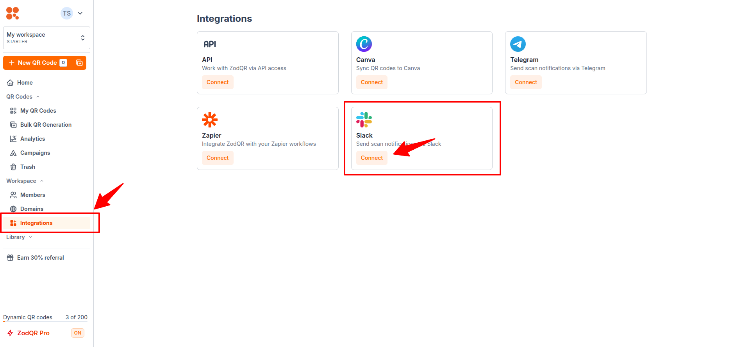750x347 pixels.
Task: Open Analytics page
Action: point(46,139)
